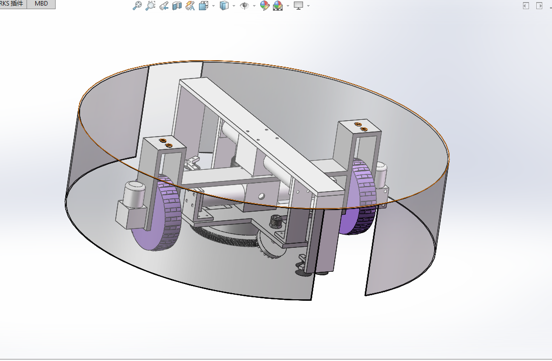Image resolution: width=552 pixels, height=361 pixels.
Task: Open the Display Style dropdown arrow
Action: [x=234, y=6]
